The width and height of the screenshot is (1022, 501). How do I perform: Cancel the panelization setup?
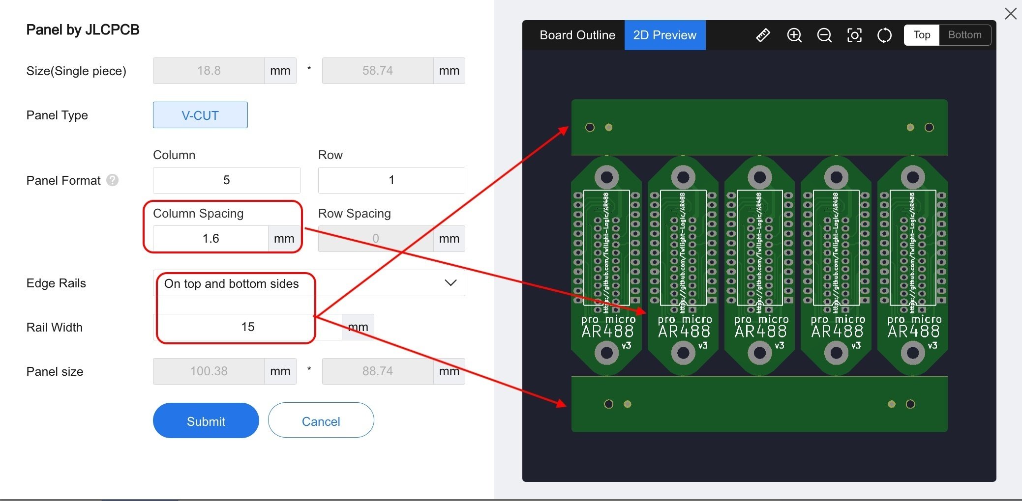[x=321, y=420]
